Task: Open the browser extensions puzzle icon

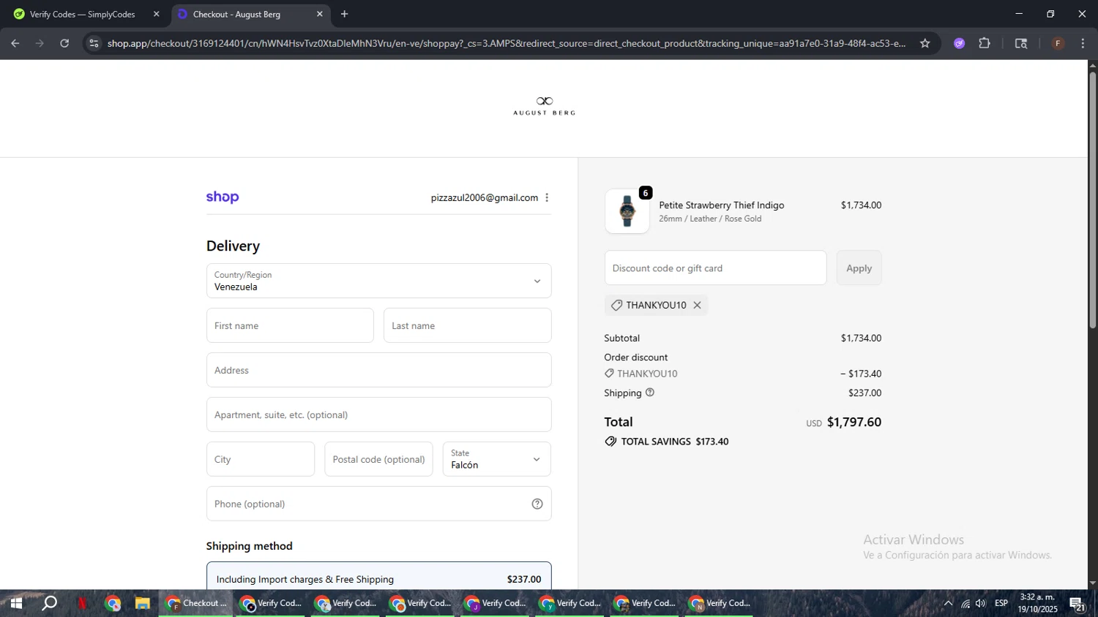Action: [985, 43]
